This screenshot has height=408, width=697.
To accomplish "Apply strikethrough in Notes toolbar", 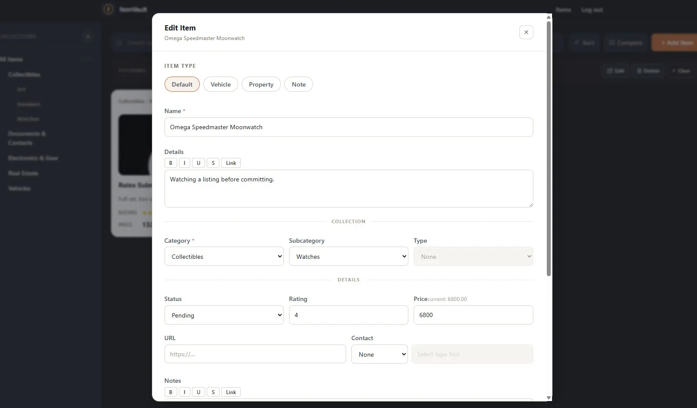I will [213, 392].
